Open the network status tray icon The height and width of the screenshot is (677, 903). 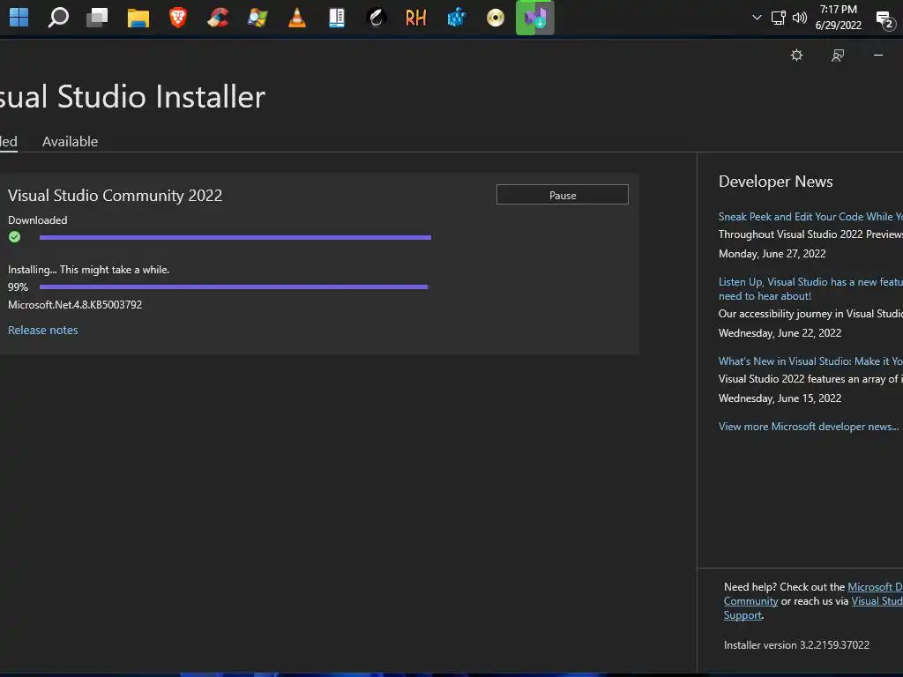pos(778,18)
